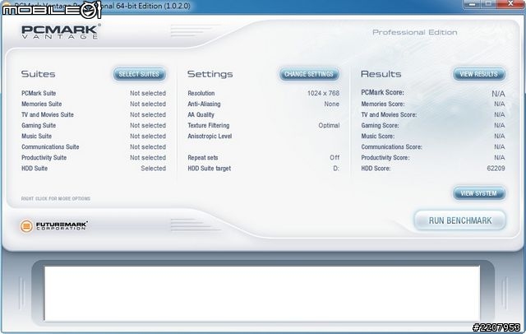This screenshot has width=526, height=334.
Task: Start the test with RUN BENCHMARK
Action: (460, 220)
